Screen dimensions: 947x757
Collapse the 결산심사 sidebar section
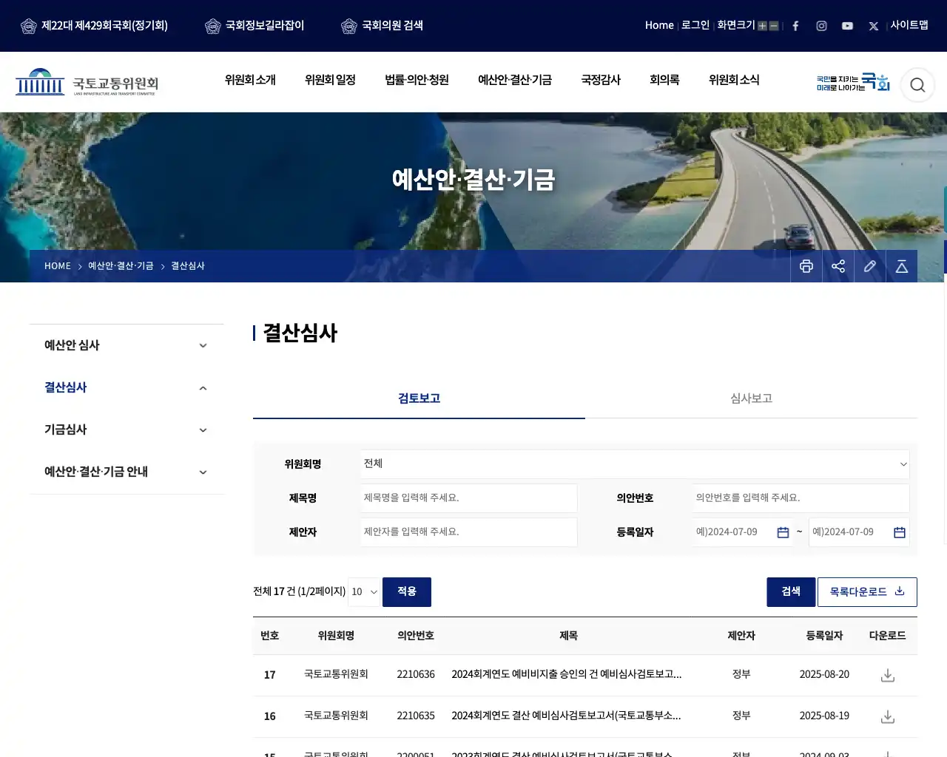[127, 387]
